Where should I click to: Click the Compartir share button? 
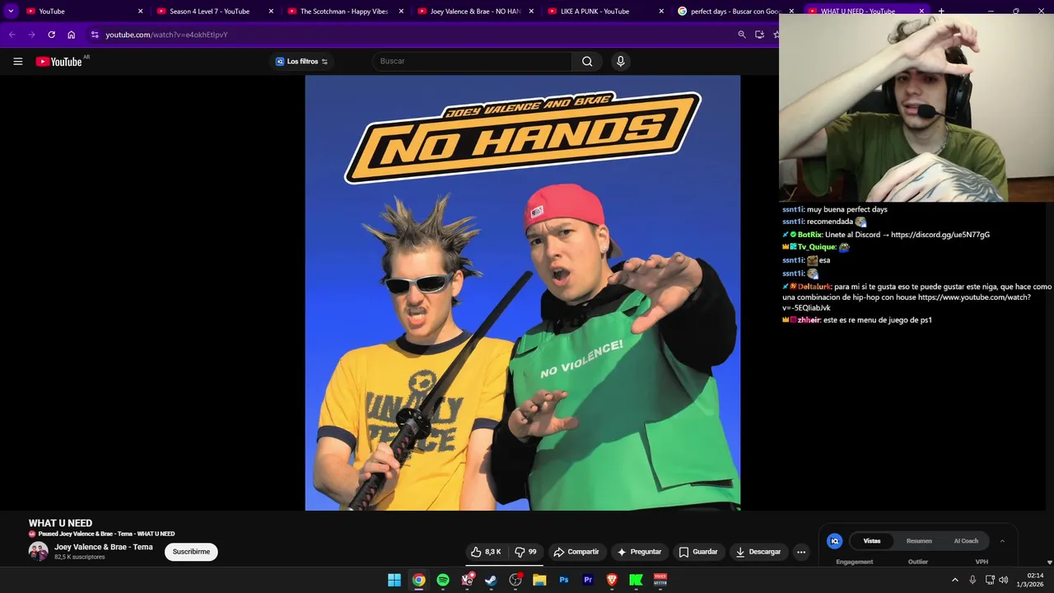pyautogui.click(x=576, y=552)
